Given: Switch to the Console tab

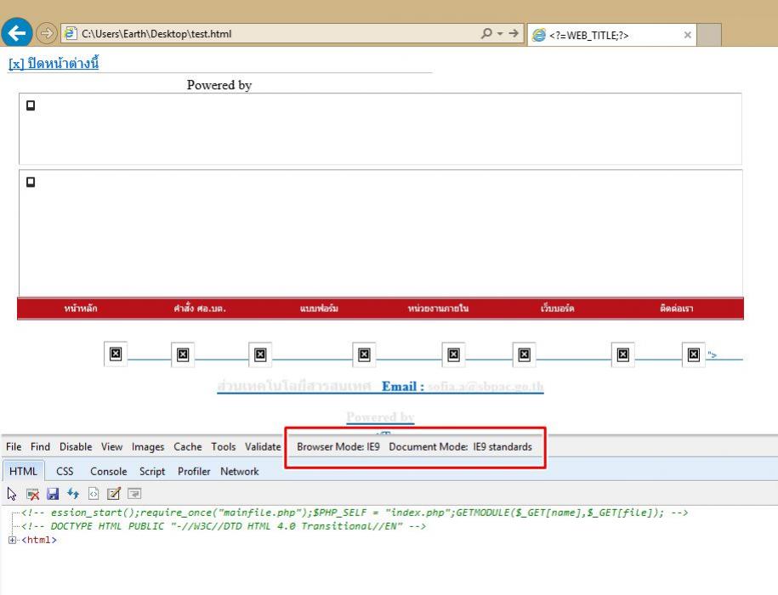Looking at the screenshot, I should pyautogui.click(x=108, y=471).
